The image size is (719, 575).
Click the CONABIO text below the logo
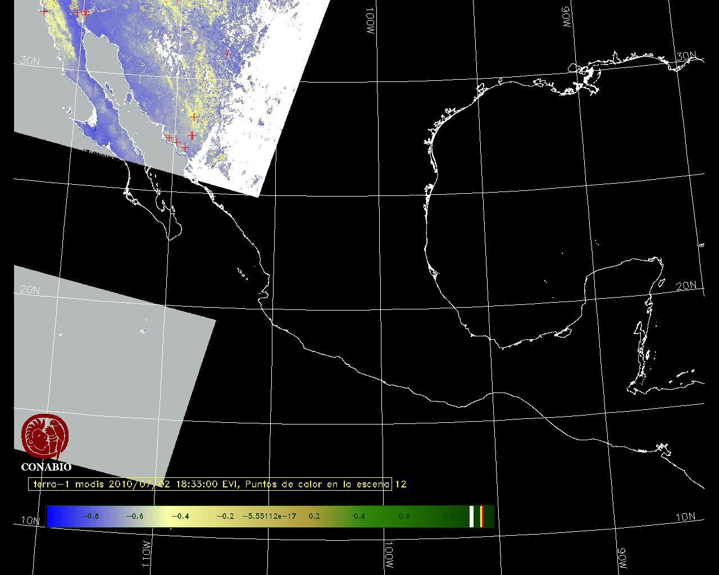(46, 467)
